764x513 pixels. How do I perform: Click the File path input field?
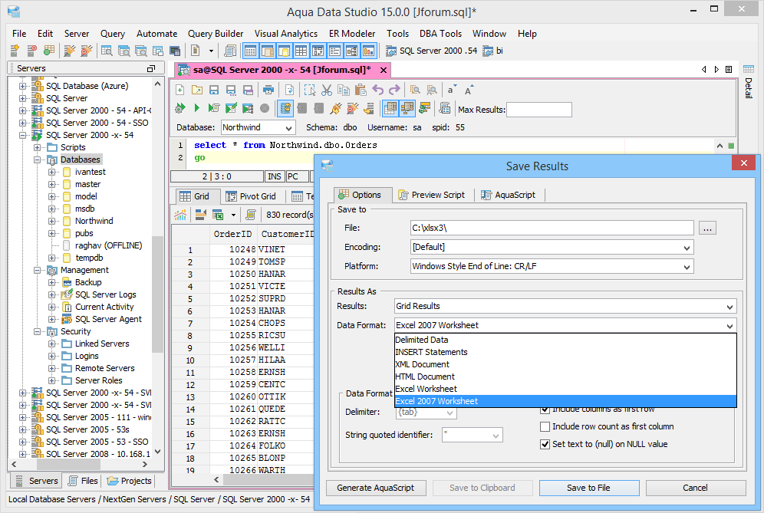pyautogui.click(x=552, y=228)
